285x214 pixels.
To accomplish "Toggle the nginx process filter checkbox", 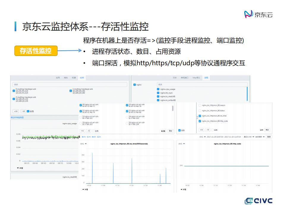I will pos(134,84).
